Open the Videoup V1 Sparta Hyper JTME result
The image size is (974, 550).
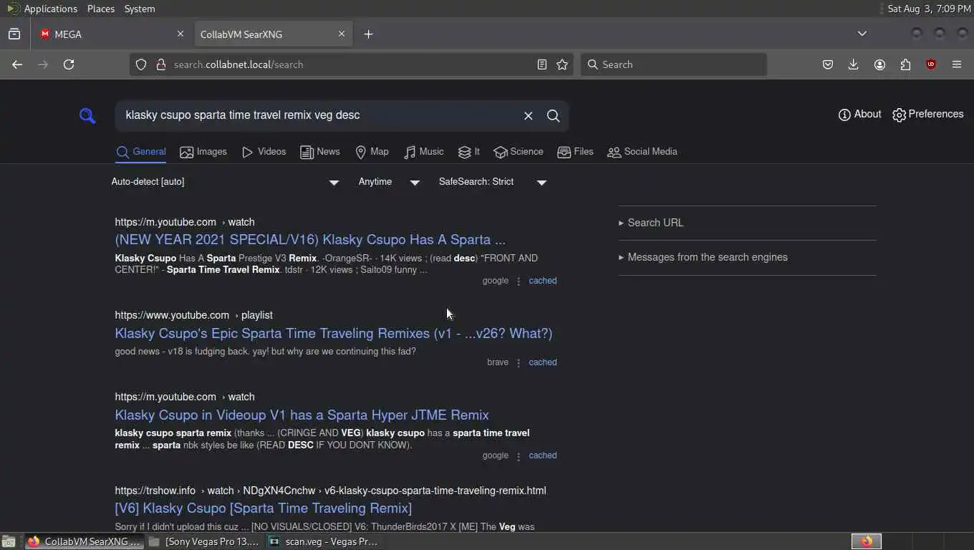[302, 415]
